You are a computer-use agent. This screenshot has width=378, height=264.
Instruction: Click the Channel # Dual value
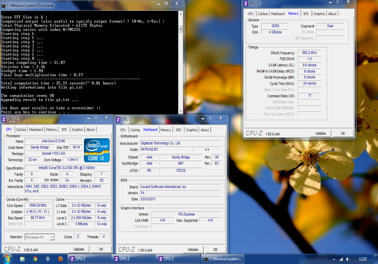click(330, 26)
